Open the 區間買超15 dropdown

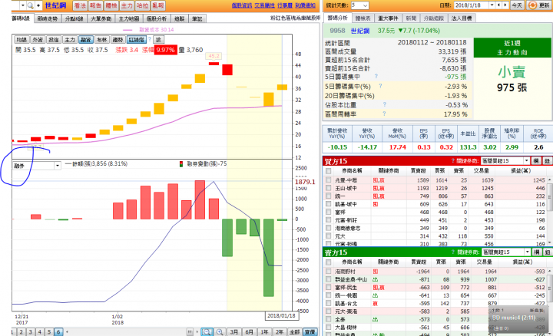tap(505, 161)
